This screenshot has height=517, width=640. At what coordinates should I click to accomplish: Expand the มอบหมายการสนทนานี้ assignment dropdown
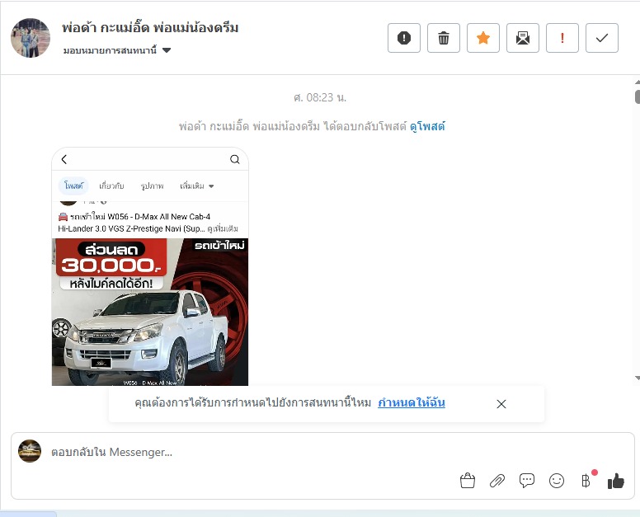(117, 50)
